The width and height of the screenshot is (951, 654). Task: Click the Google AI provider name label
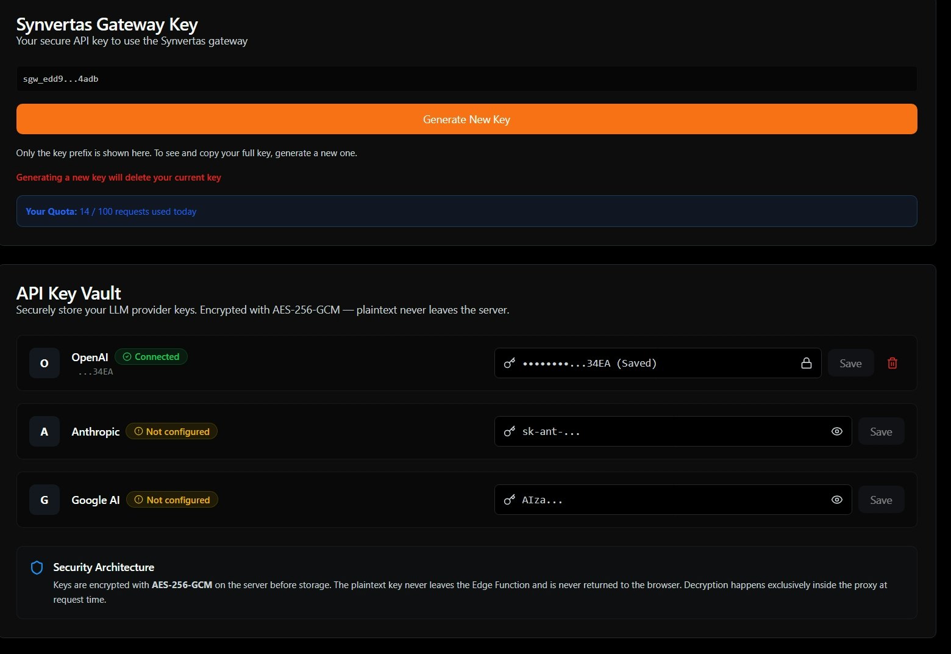(96, 500)
